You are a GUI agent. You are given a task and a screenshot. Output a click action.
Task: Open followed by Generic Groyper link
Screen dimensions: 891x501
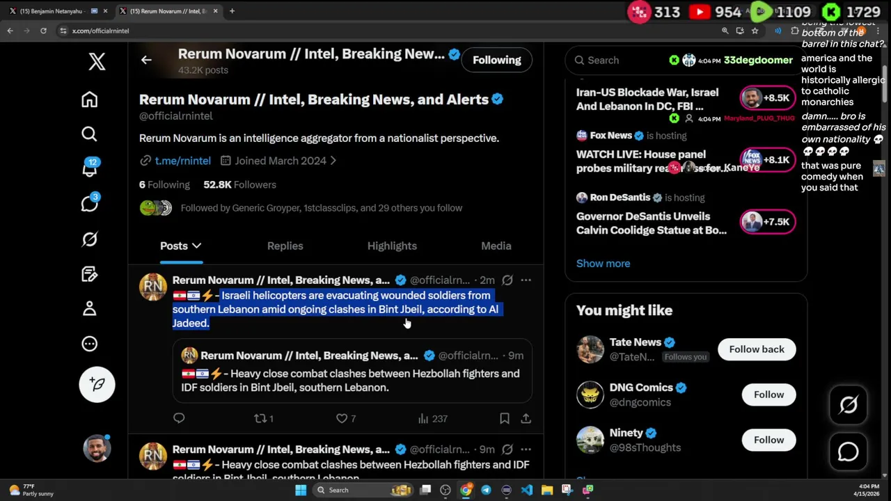[321, 208]
